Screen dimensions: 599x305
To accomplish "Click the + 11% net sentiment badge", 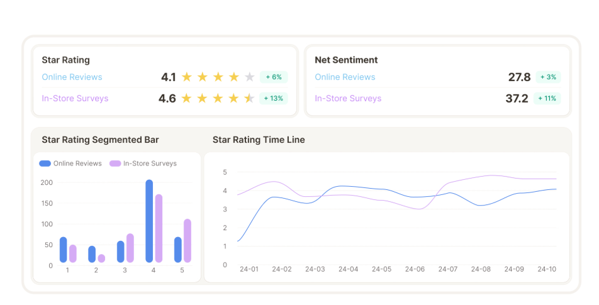I will pyautogui.click(x=547, y=99).
